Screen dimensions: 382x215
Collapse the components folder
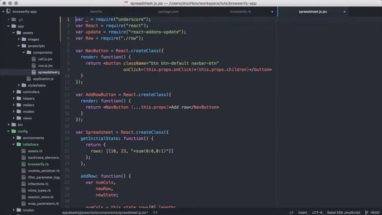[24, 53]
